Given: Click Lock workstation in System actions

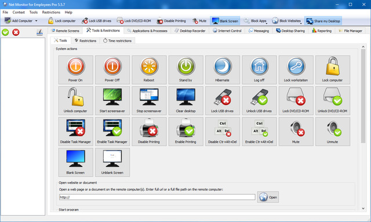Looking at the screenshot, I should (296, 70).
